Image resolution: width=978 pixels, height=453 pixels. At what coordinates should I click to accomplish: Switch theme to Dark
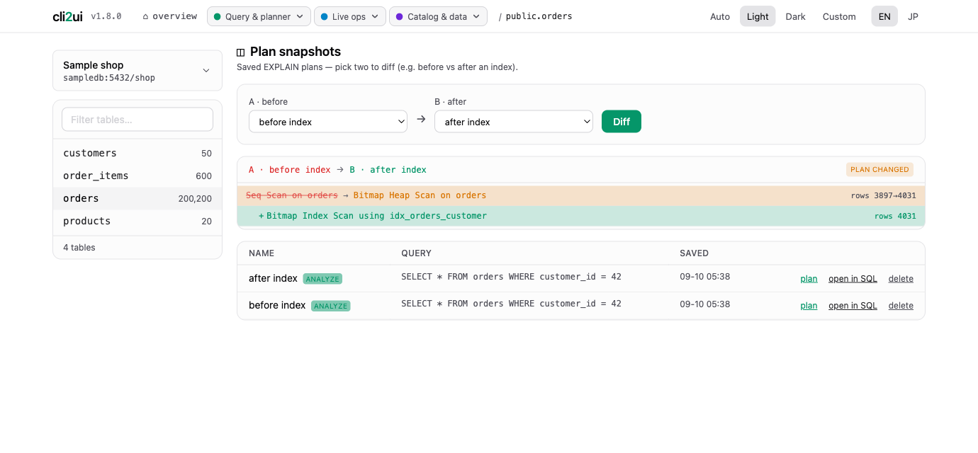click(796, 16)
